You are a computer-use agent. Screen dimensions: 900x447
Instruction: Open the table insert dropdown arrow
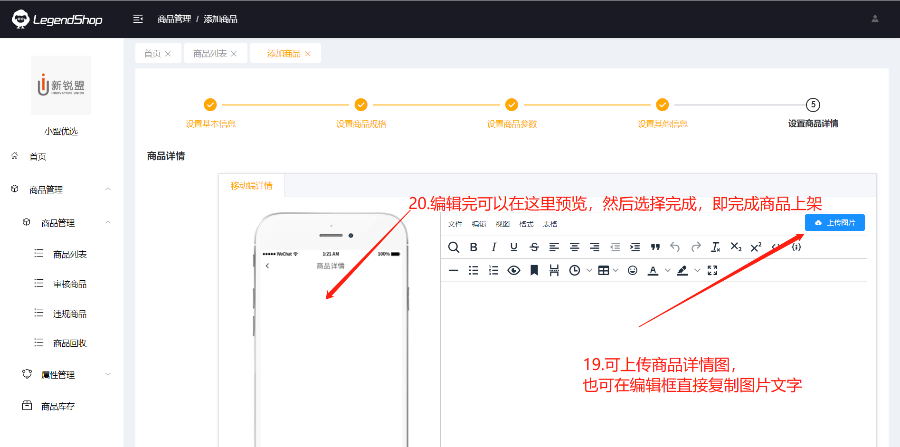pos(616,270)
